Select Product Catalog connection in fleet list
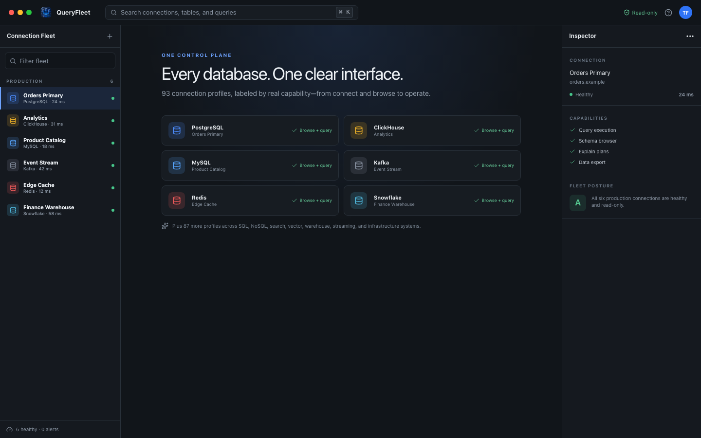 coord(60,143)
